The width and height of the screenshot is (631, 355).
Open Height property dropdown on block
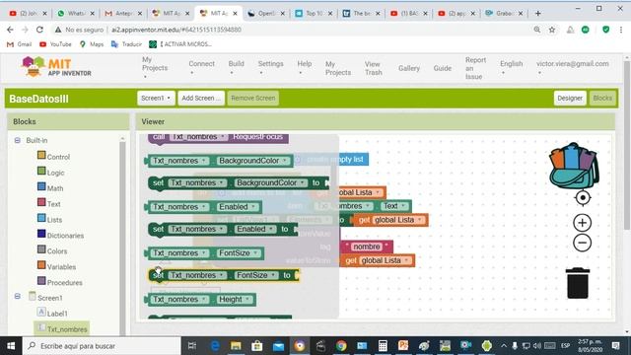(x=235, y=300)
